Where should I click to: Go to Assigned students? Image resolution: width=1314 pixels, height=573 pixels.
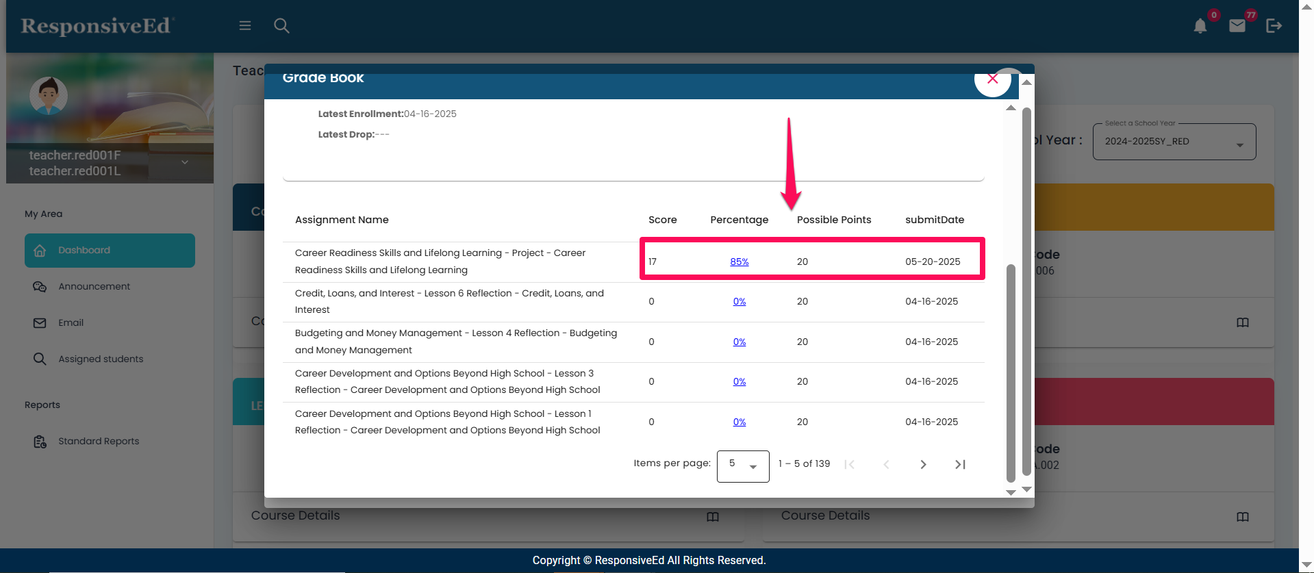coord(101,359)
